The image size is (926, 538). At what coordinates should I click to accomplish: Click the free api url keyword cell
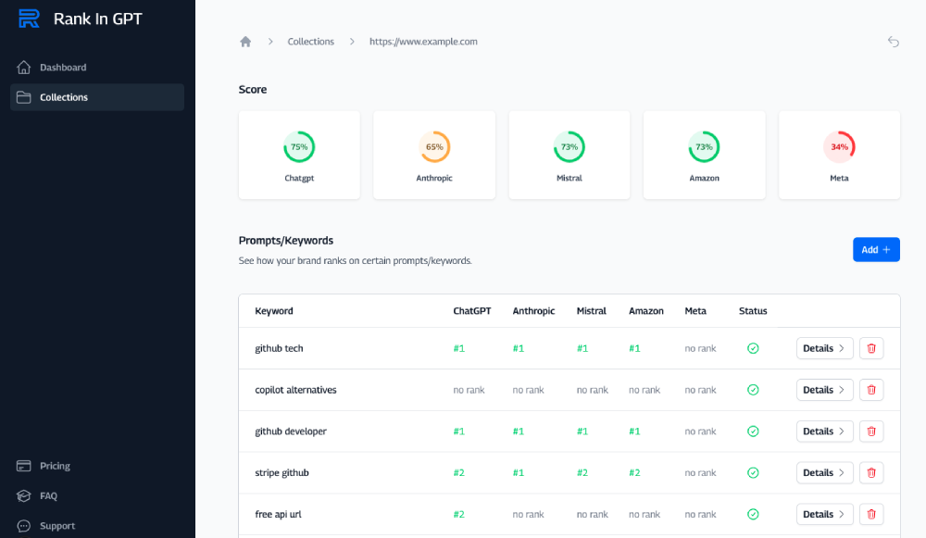pos(278,514)
